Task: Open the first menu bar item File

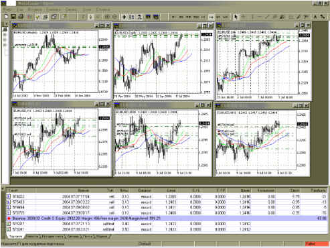Action: tap(8, 9)
